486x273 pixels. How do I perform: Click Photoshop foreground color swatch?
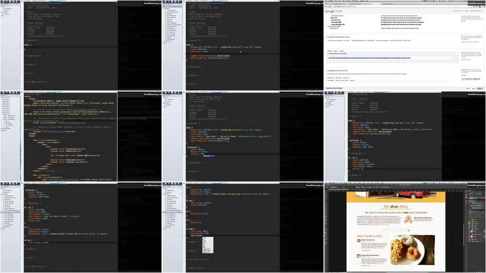469,192
